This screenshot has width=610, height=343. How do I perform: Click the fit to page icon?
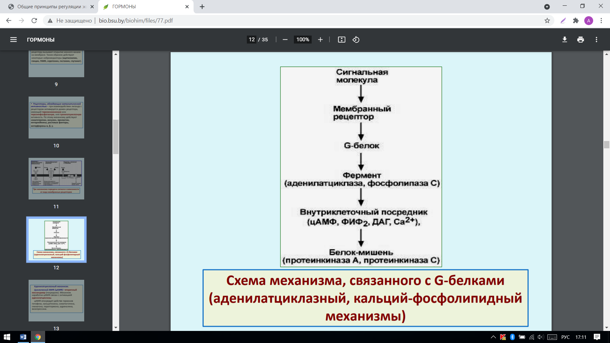pyautogui.click(x=342, y=40)
